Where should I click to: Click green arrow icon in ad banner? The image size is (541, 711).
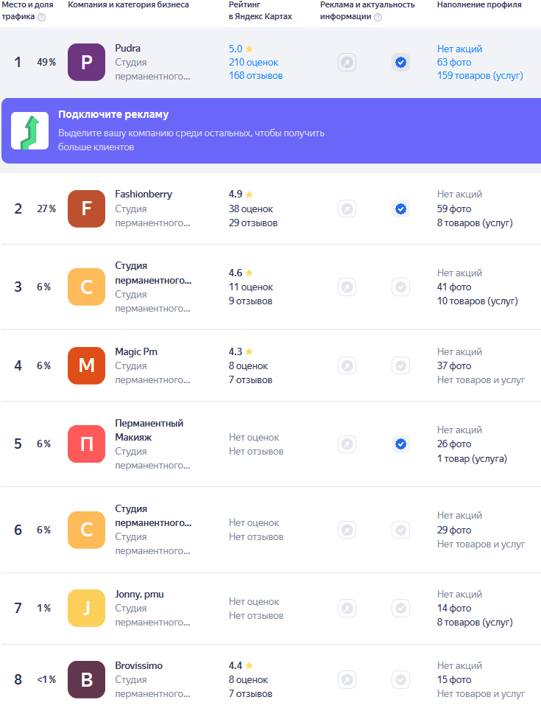tap(30, 130)
